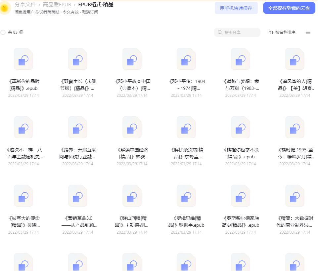Go to 分享文件 in the breadcrumb
The width and height of the screenshot is (319, 271).
[x=25, y=5]
